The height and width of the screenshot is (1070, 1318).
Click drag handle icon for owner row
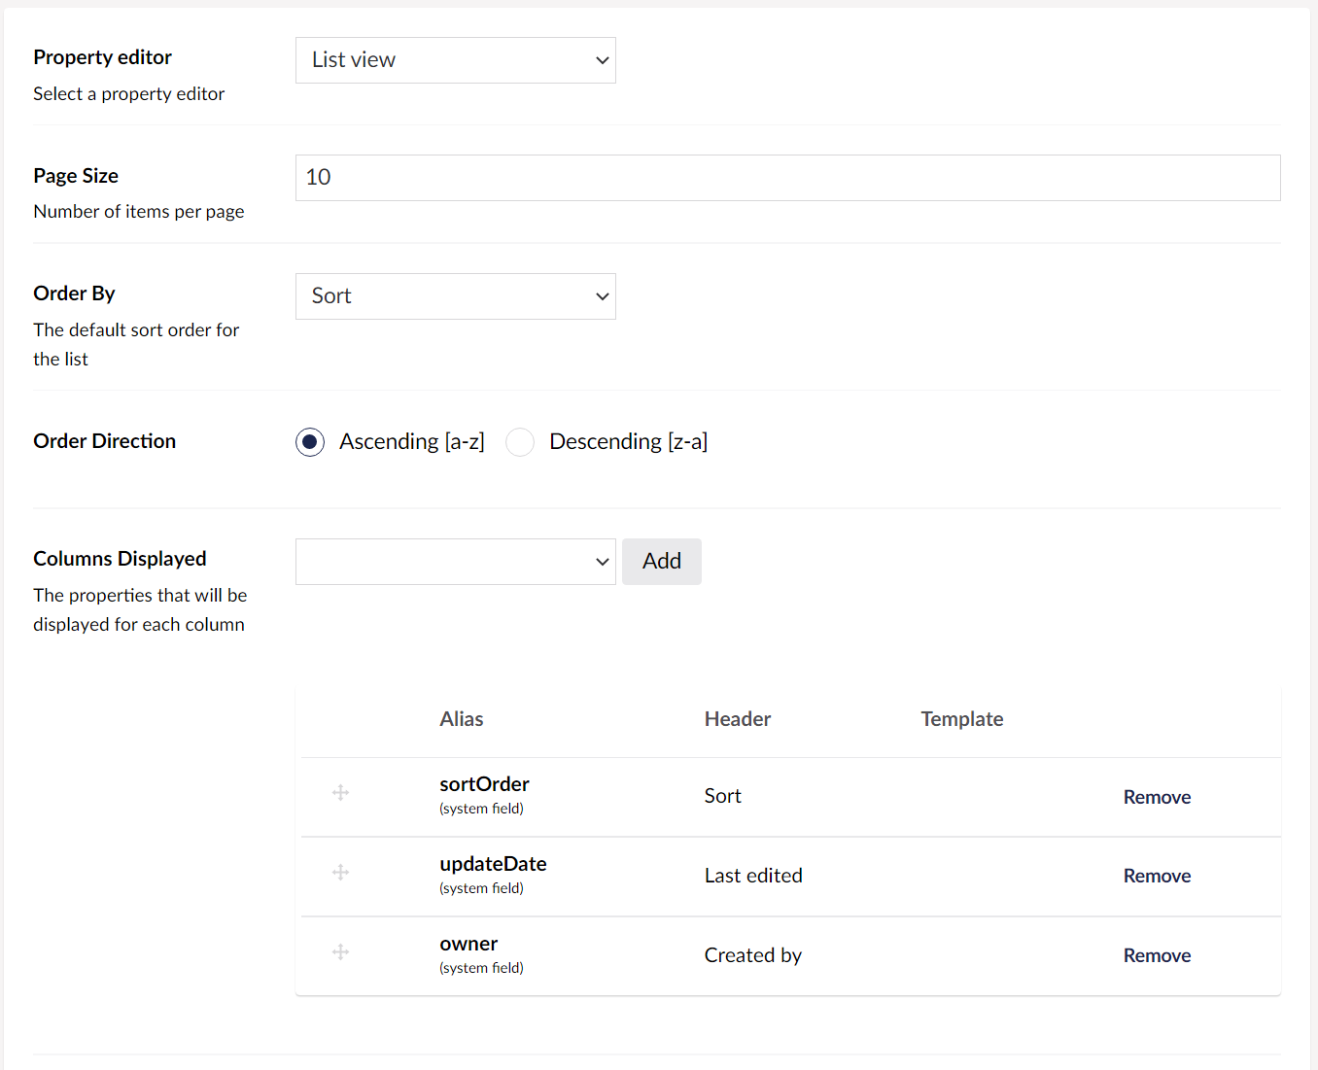(x=340, y=952)
